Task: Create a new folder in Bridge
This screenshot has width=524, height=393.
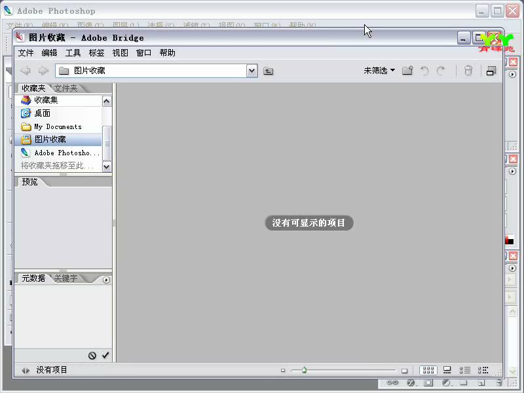Action: 407,71
